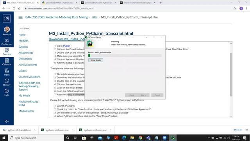Switch to Thank you for downloading tab
250x141 pixels.
coord(137,3)
